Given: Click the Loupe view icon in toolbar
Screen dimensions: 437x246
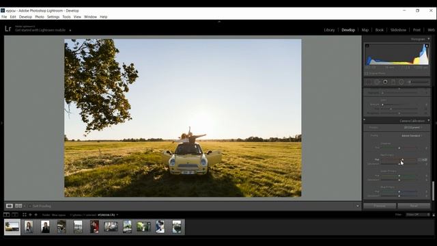Looking at the screenshot, I should (x=9, y=206).
